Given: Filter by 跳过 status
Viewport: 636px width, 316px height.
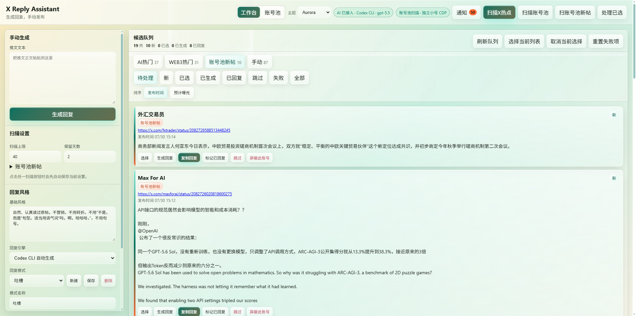Looking at the screenshot, I should [258, 78].
